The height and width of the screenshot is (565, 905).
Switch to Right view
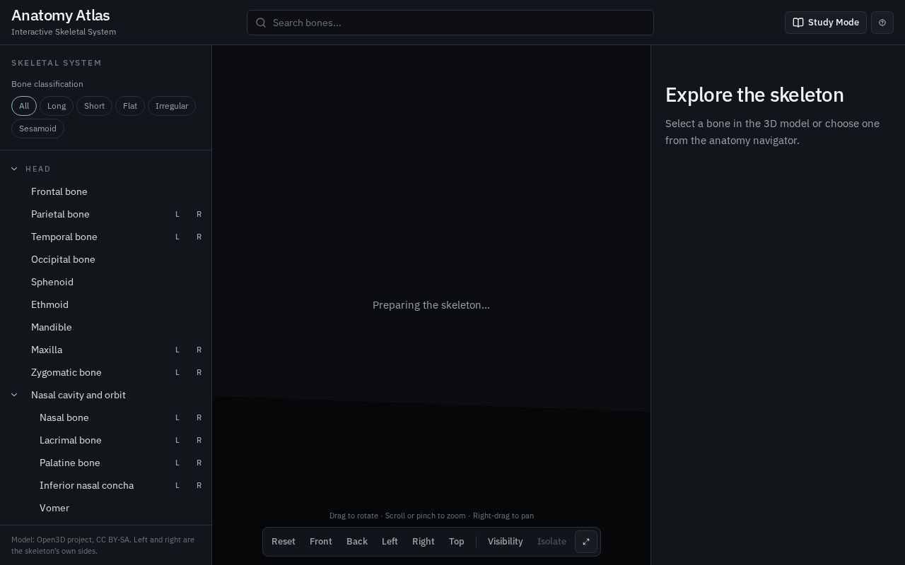424,542
